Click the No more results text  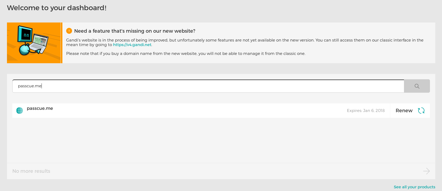(31, 171)
